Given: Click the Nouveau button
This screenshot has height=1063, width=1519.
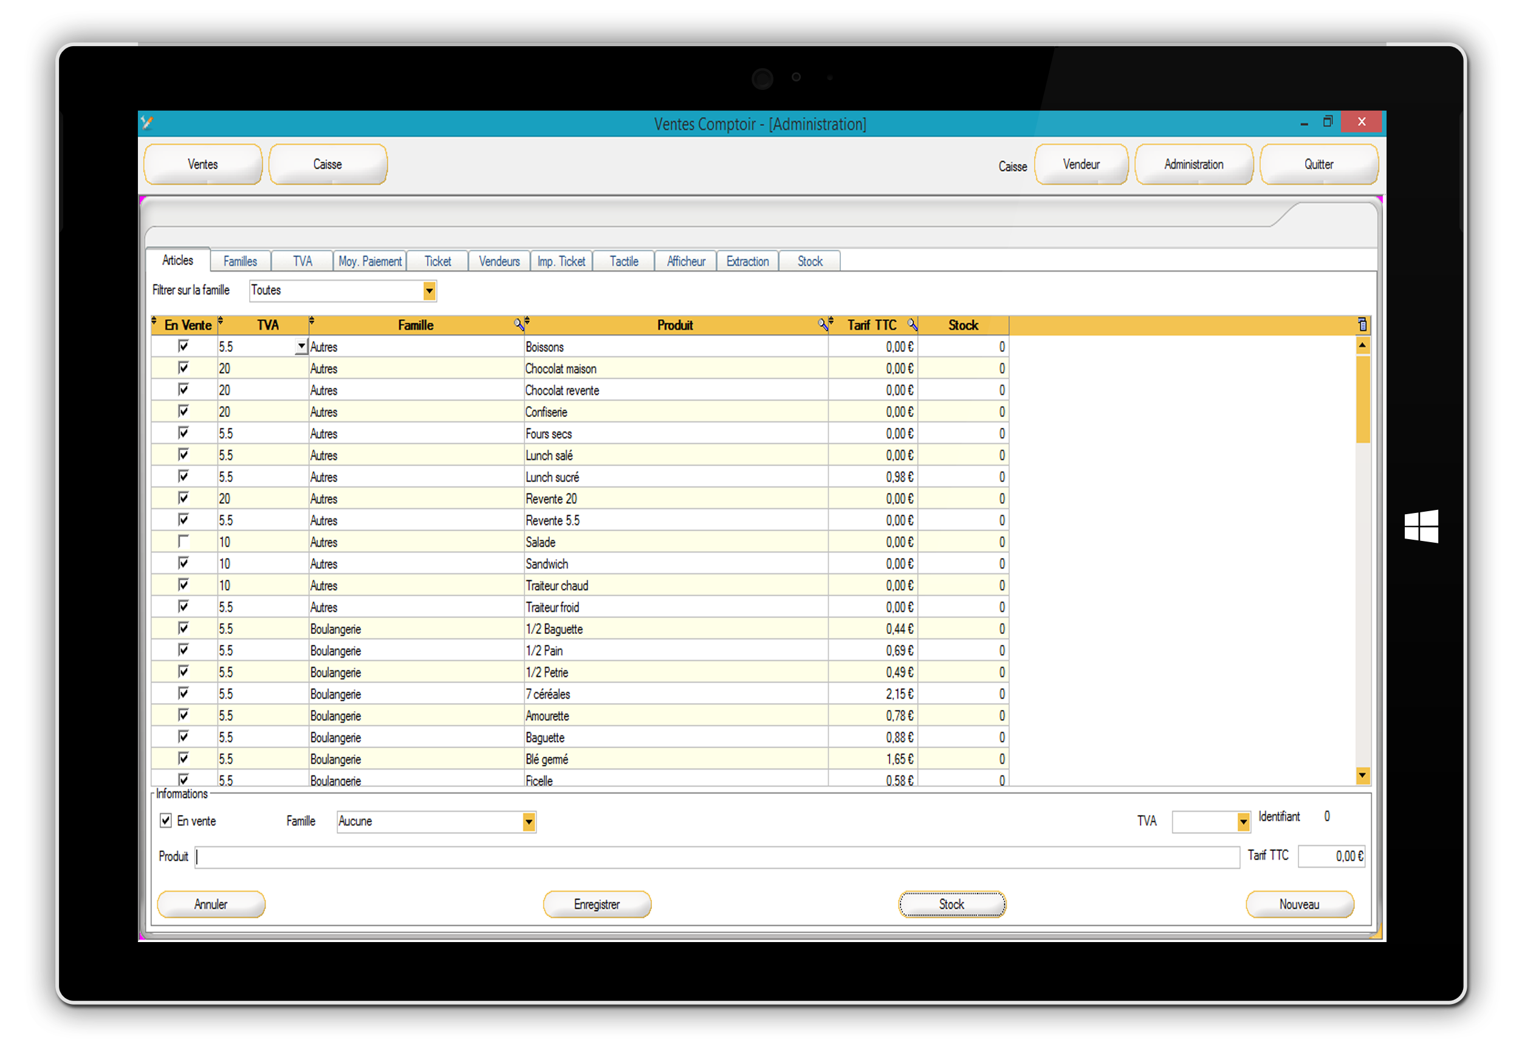Looking at the screenshot, I should pos(1300,904).
